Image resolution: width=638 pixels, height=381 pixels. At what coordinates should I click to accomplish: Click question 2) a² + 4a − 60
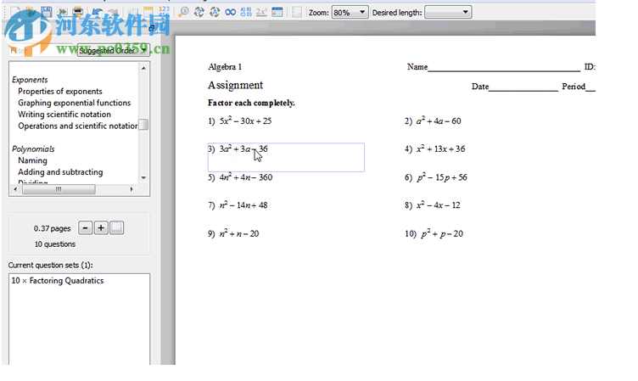coord(433,120)
